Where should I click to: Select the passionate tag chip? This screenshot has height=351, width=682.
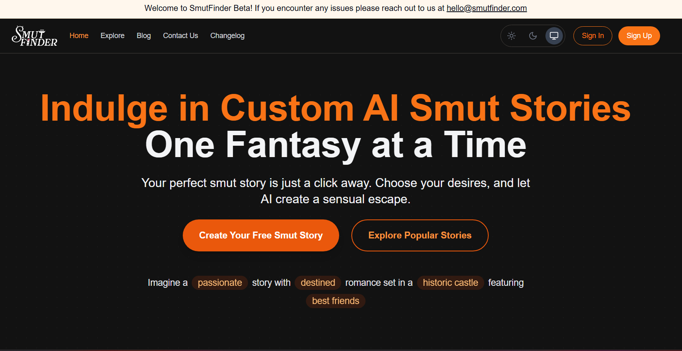220,283
